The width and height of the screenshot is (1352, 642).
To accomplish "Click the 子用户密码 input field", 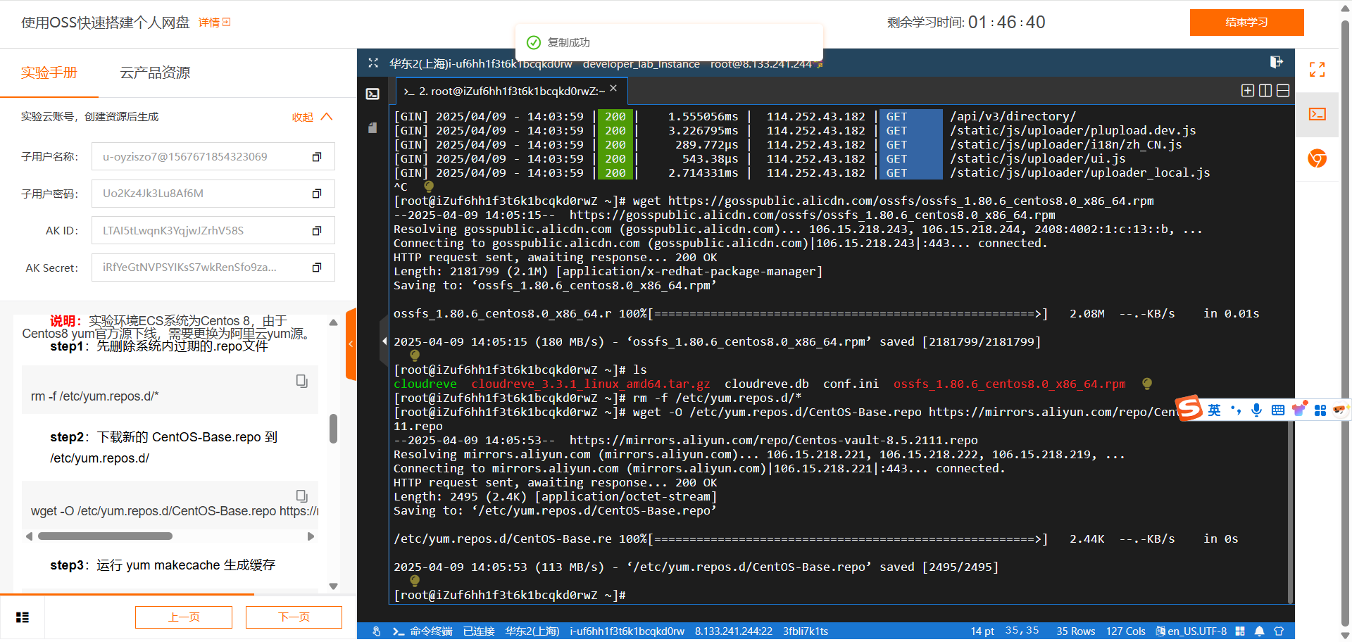I will (213, 194).
